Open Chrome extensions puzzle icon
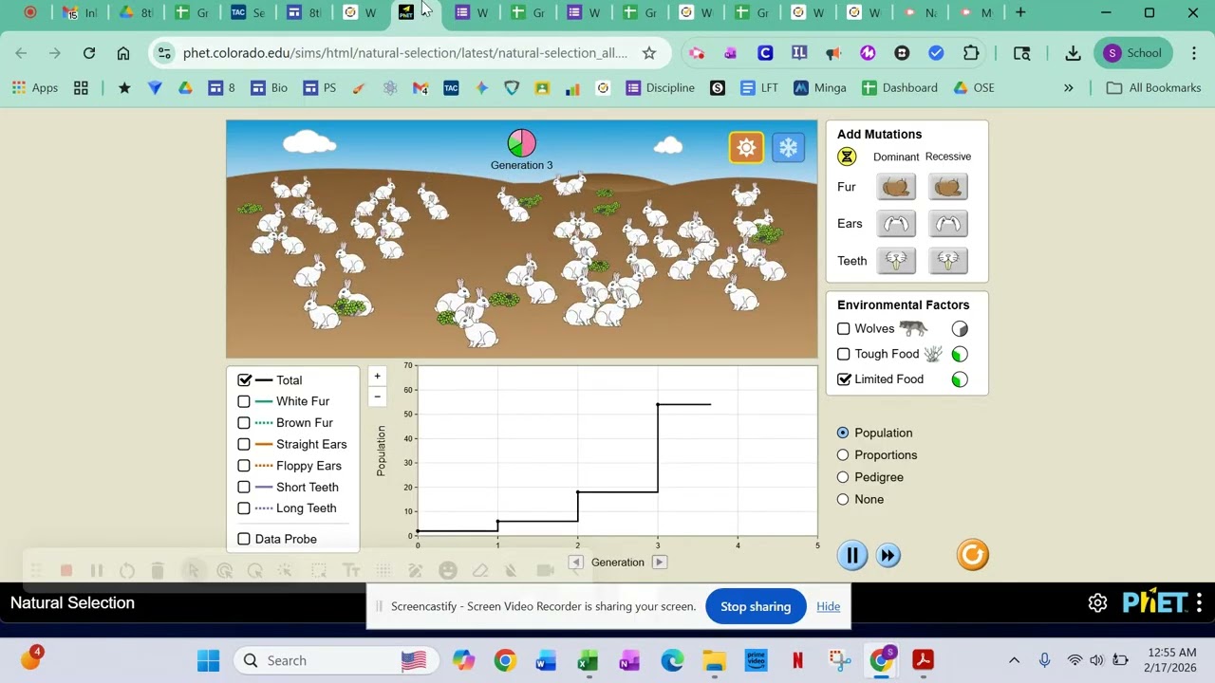This screenshot has height=683, width=1215. pos(970,53)
